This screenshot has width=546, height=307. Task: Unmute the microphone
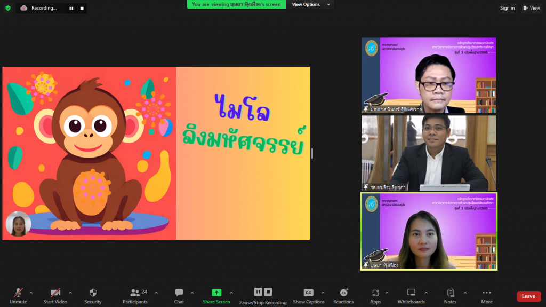(18, 296)
